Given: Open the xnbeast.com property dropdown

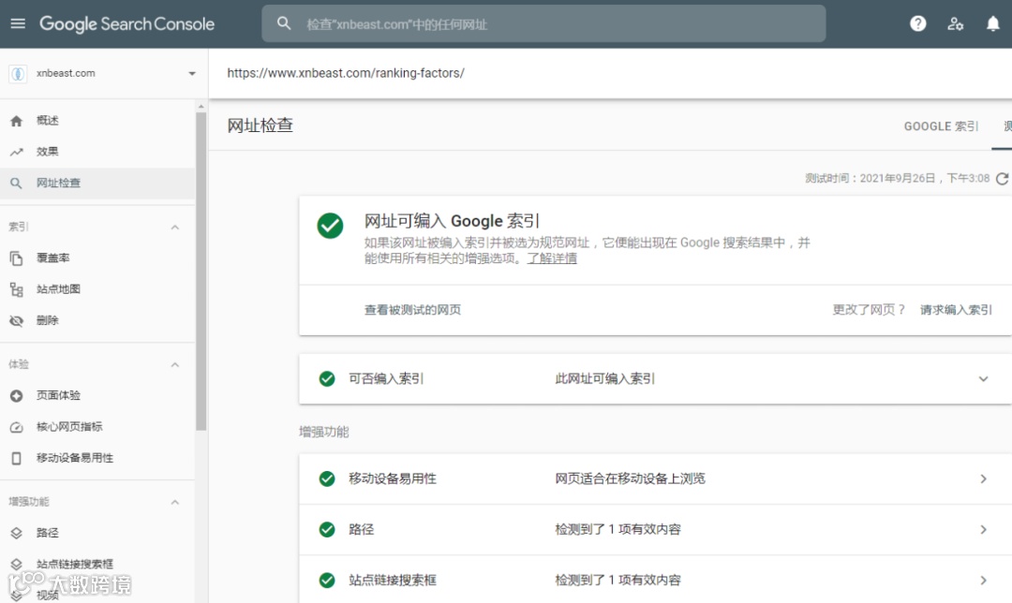Looking at the screenshot, I should [192, 74].
